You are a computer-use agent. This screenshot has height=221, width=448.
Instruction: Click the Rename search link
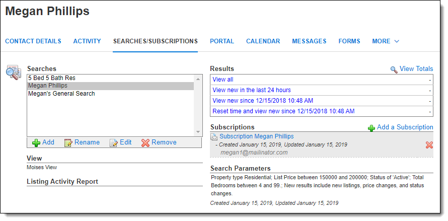(87, 142)
